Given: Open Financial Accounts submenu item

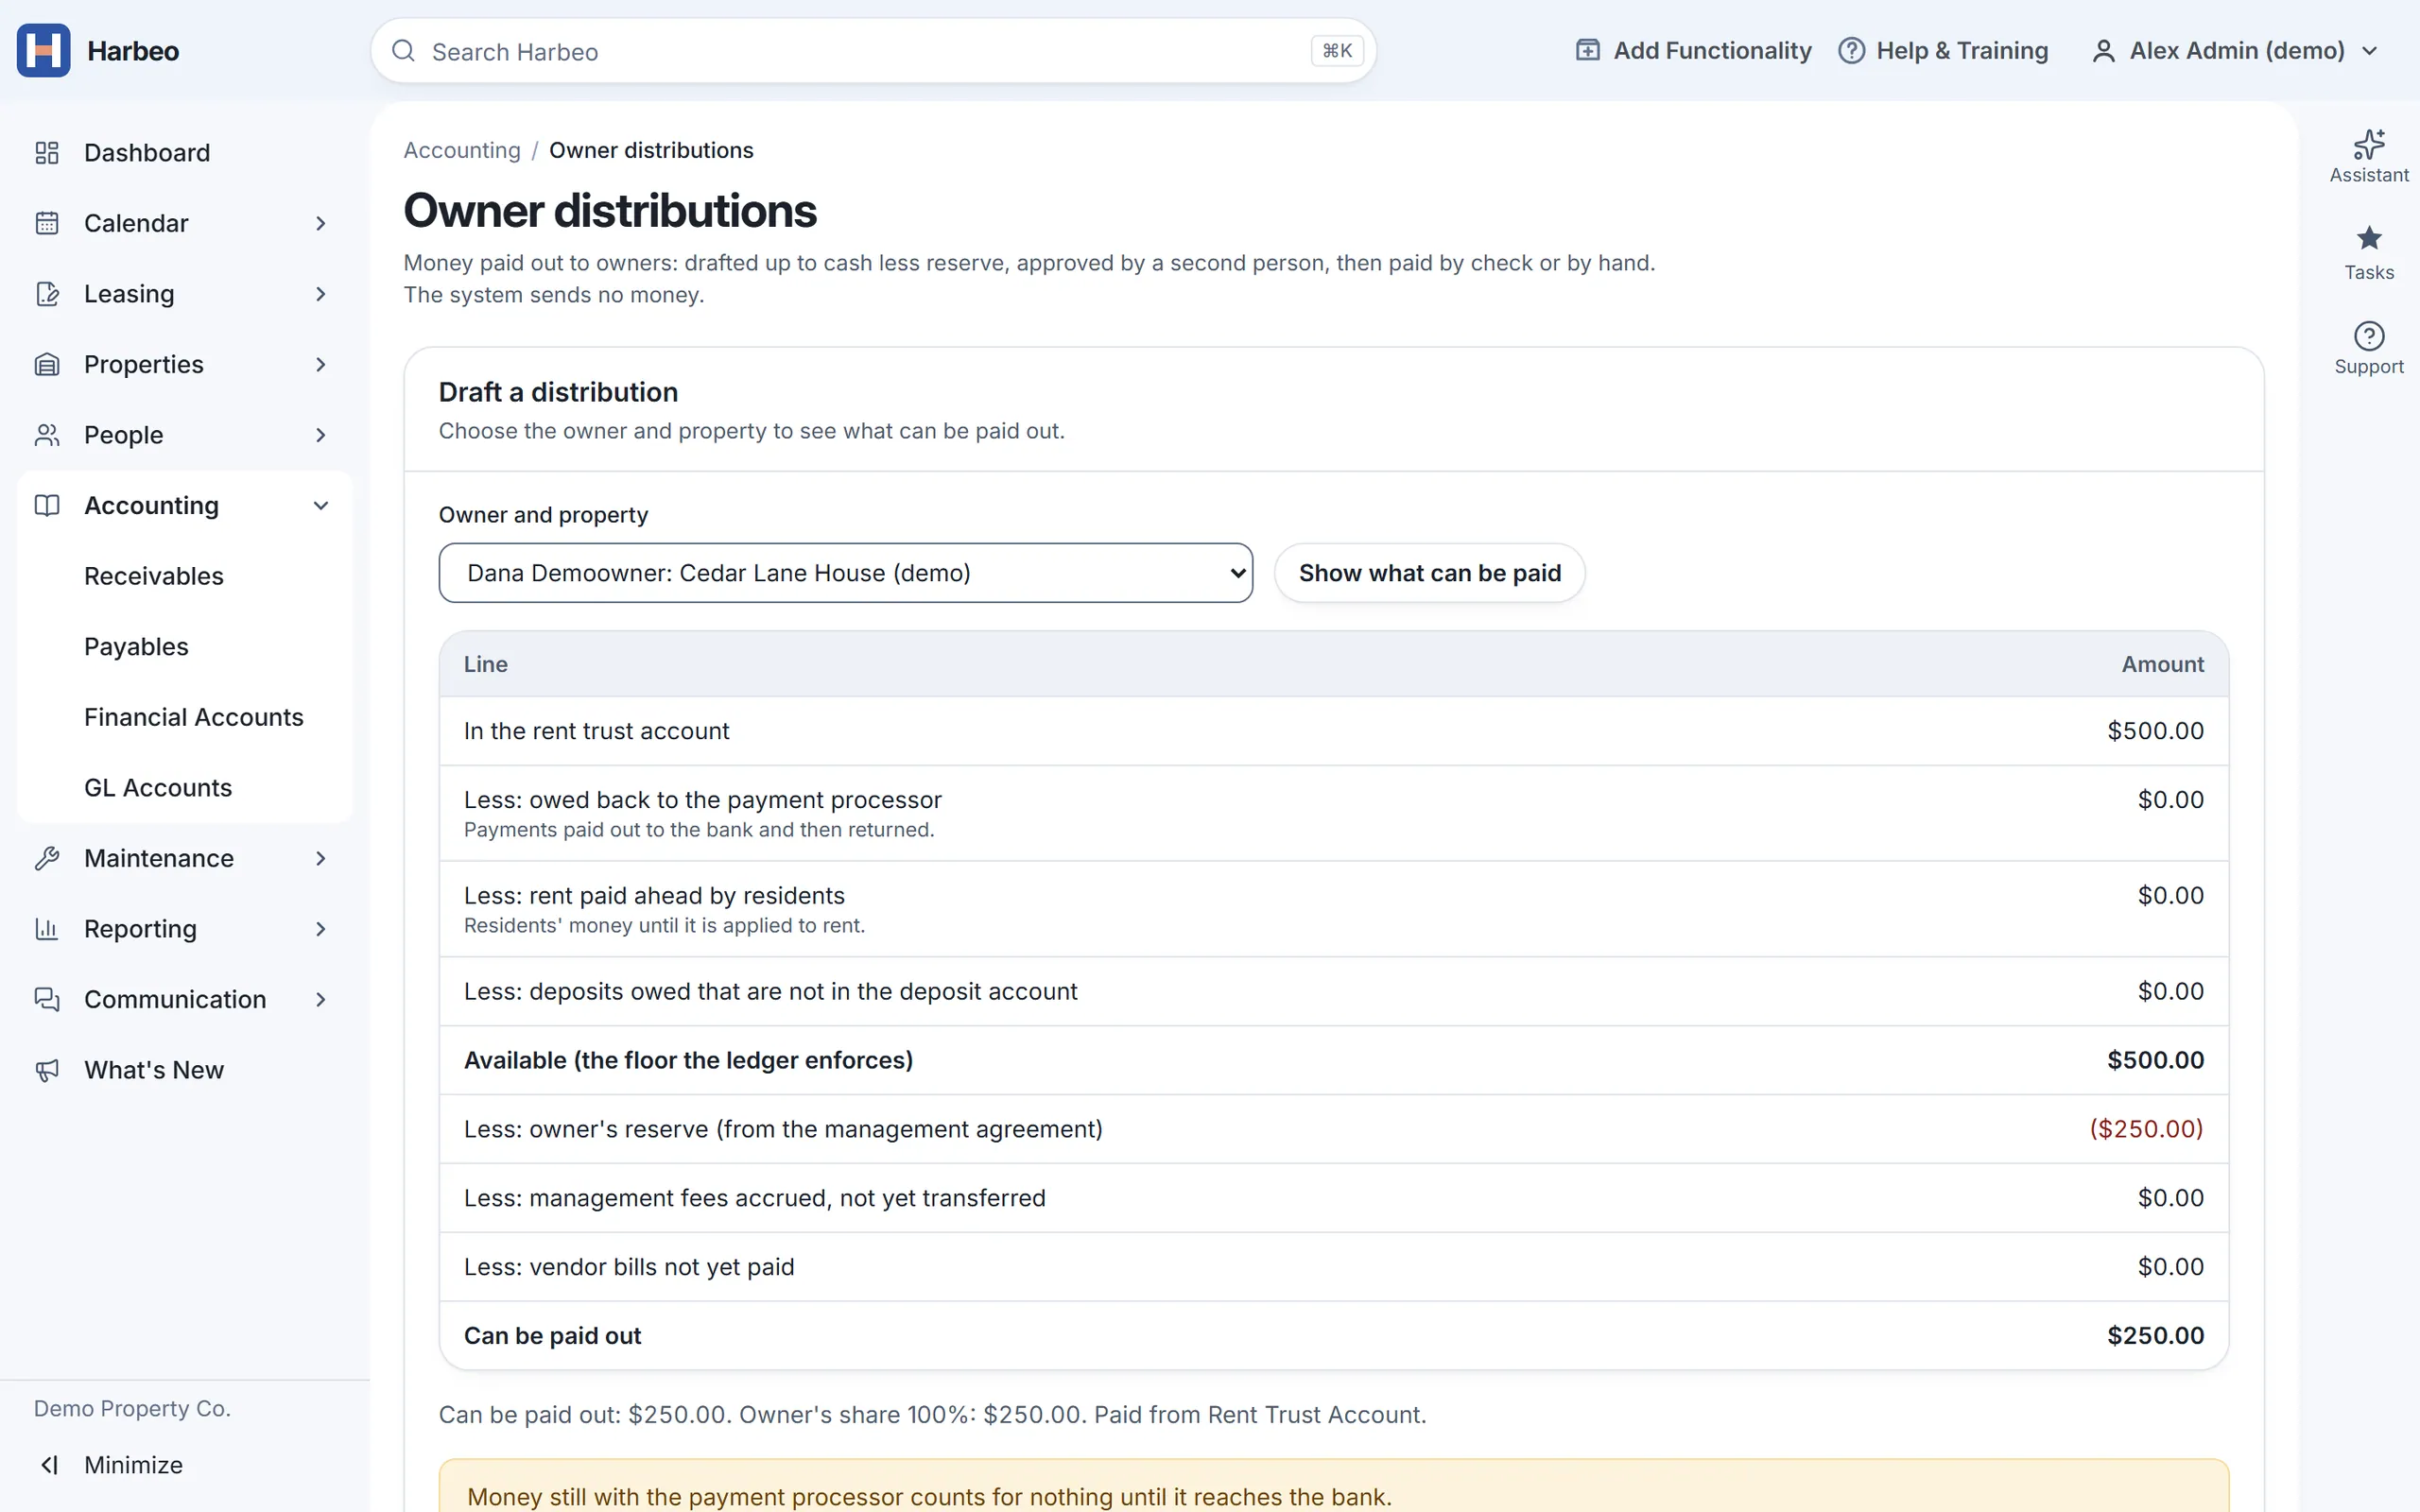Looking at the screenshot, I should pyautogui.click(x=194, y=717).
